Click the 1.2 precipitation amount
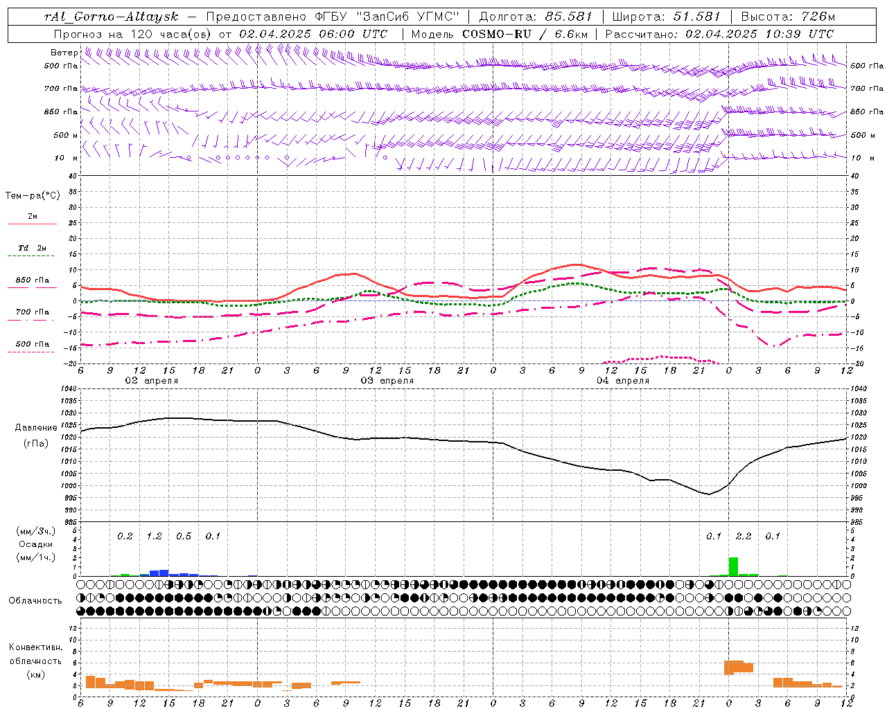The width and height of the screenshot is (887, 709). coord(154,536)
